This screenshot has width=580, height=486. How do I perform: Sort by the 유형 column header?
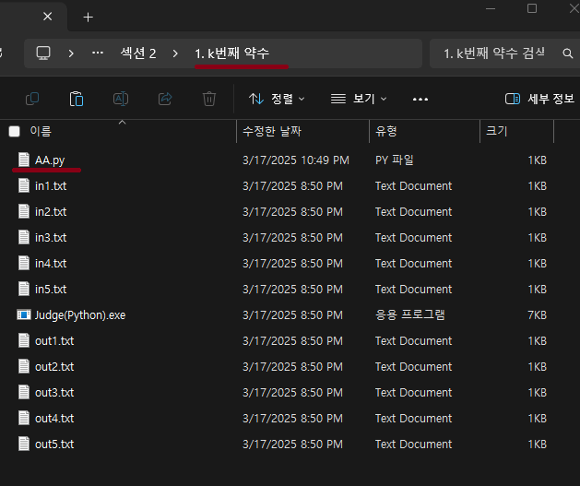coord(385,131)
